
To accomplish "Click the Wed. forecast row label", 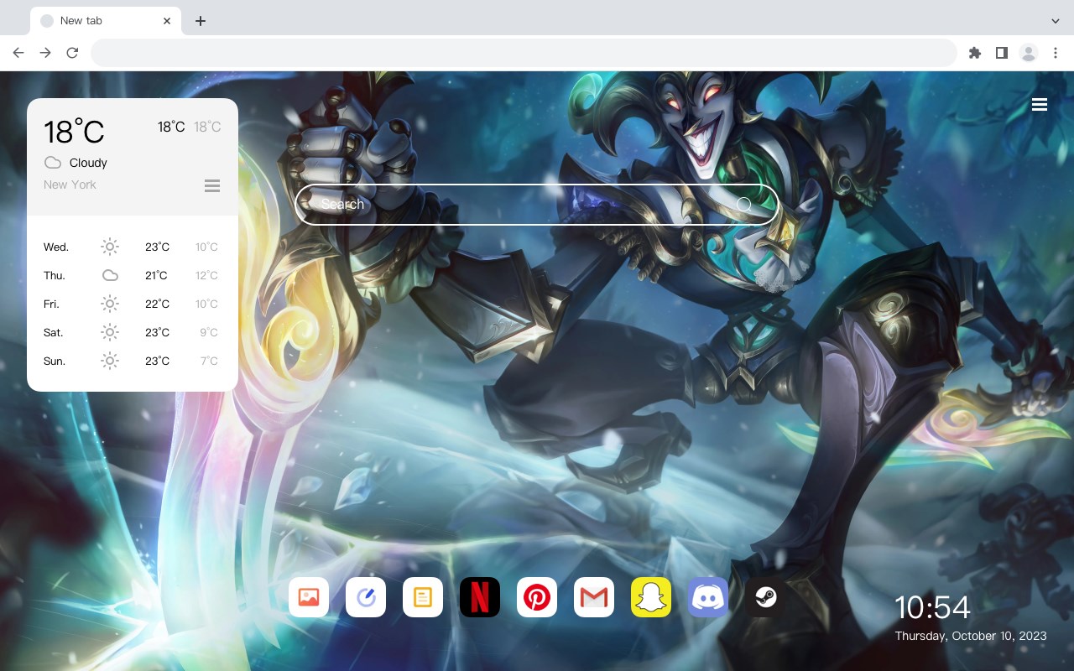I will [56, 247].
